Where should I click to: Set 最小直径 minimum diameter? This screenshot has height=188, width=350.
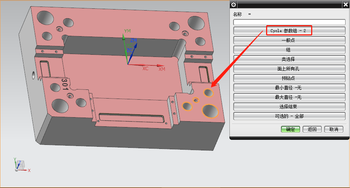coord(289,88)
